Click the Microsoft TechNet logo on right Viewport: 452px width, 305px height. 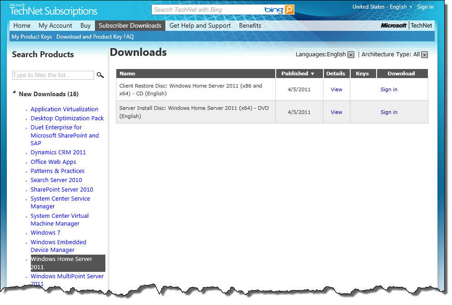407,26
